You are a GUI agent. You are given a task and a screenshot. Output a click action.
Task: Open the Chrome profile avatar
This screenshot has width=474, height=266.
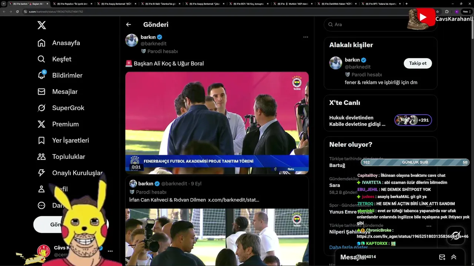(456, 11)
